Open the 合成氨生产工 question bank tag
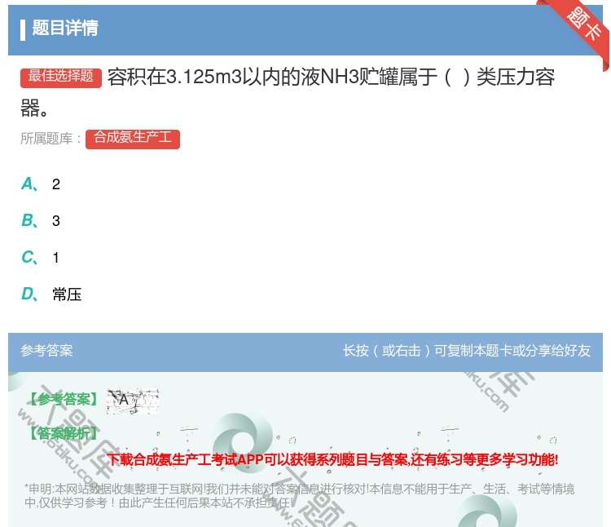611x527 pixels. 133,139
